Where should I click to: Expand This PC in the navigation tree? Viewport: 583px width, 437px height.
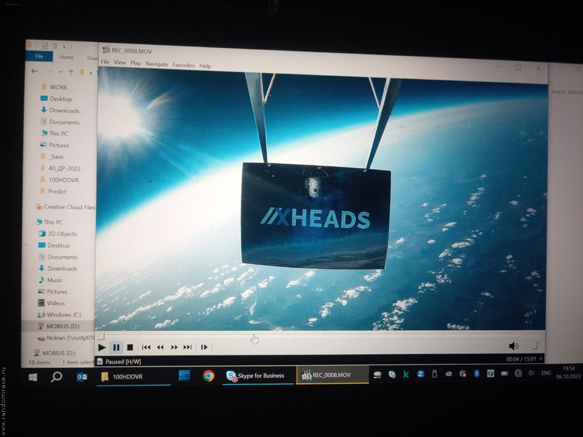(32, 222)
